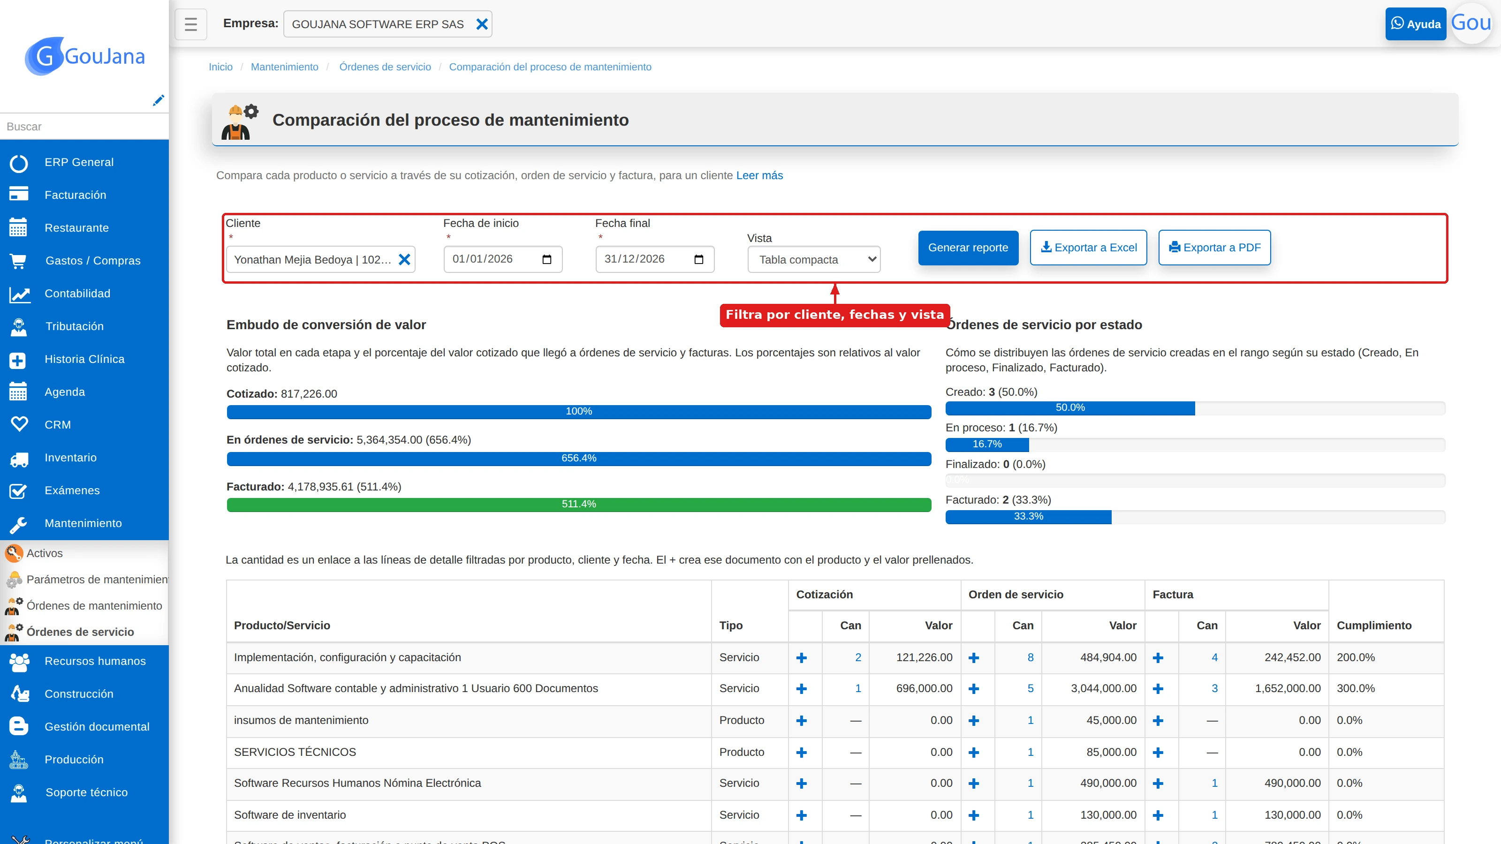Open the Empresa GOUJANA SOFTWARE ERP SAS selector

click(x=387, y=24)
